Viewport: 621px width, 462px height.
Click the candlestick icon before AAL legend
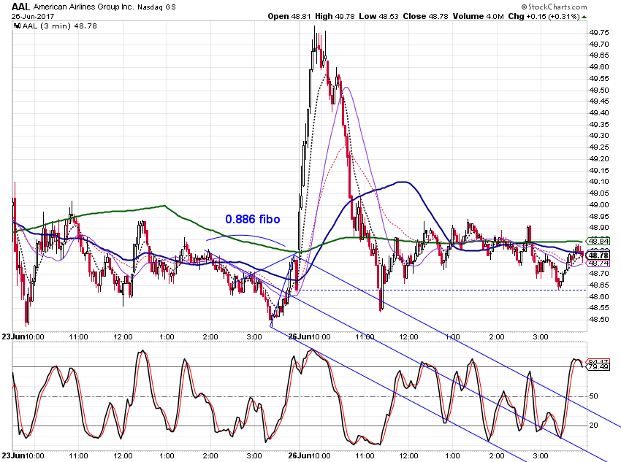17,26
